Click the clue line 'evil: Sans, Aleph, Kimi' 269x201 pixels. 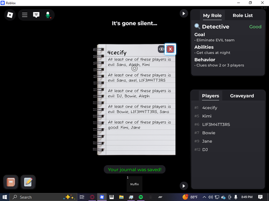coord(129,64)
